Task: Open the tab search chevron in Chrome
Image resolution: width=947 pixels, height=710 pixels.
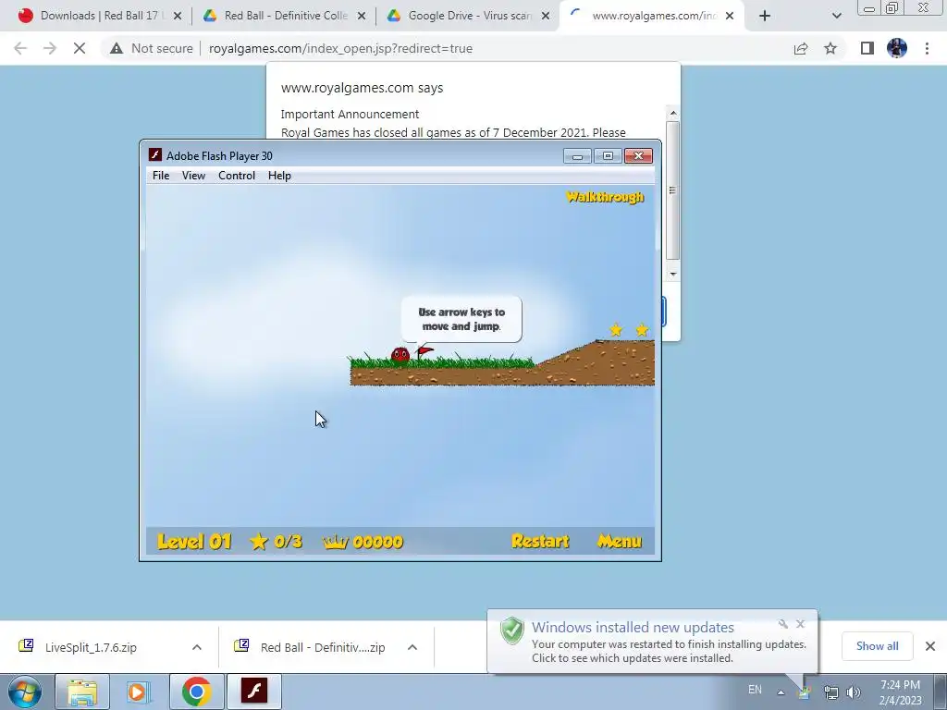Action: tap(836, 17)
